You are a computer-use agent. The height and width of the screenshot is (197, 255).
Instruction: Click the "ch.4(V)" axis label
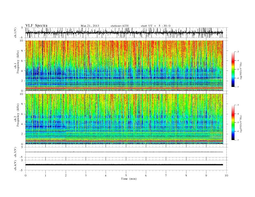(x=15, y=165)
